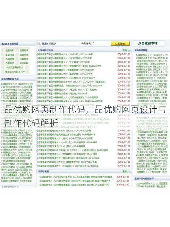Open the 中英双字幕系列片 sidebar link

click(15, 67)
